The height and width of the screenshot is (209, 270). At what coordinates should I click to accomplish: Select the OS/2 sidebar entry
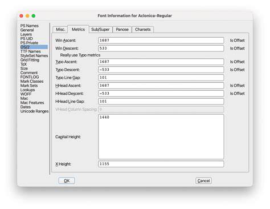coord(34,47)
